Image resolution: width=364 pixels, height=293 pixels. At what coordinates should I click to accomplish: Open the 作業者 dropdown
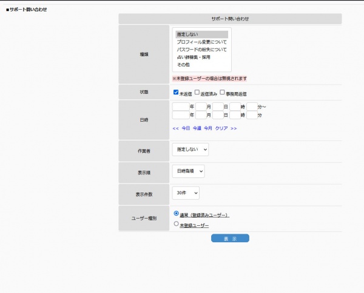click(190, 148)
